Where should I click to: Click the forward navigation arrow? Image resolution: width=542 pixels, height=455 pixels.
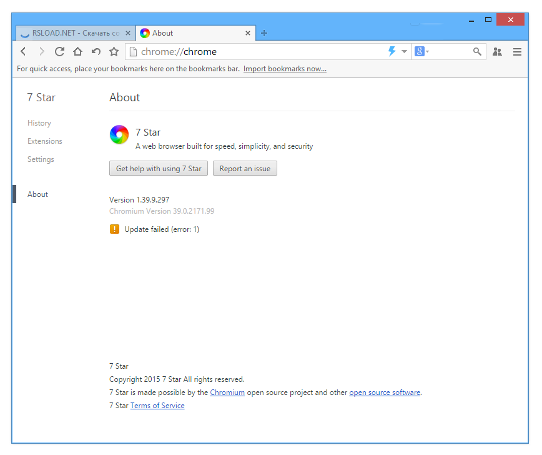pos(41,51)
